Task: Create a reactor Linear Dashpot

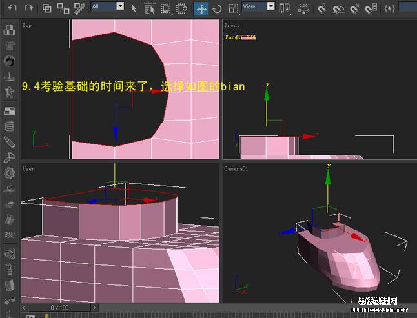Action: coord(9,142)
